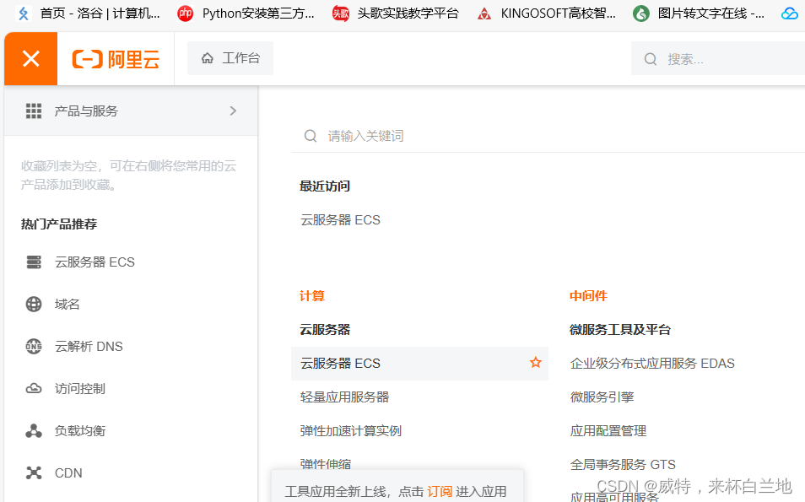Click the Aliyun logo

[116, 59]
